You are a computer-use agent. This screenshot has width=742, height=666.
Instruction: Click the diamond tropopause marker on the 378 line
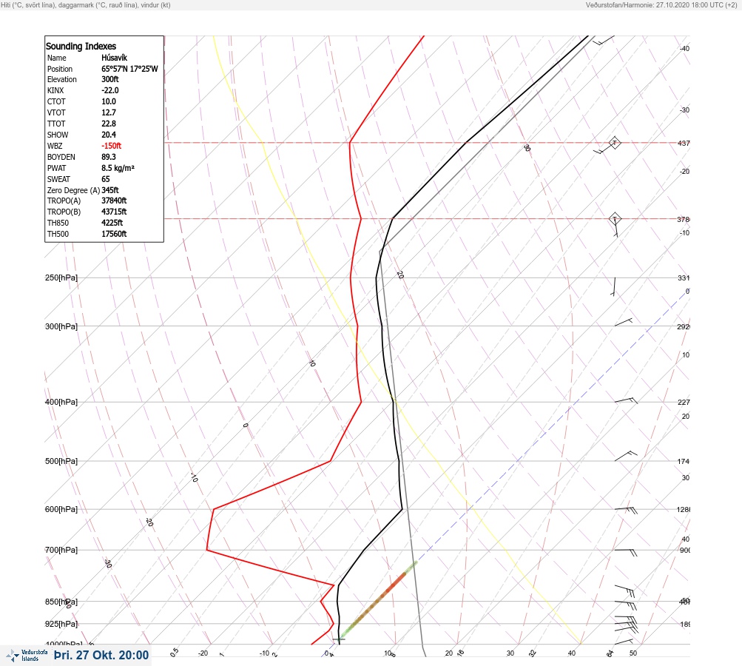pos(615,219)
